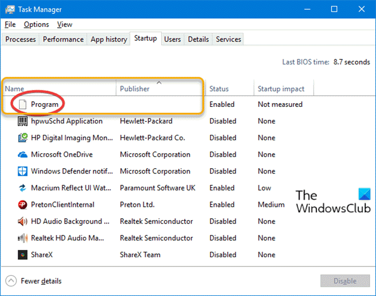Sort by Status column header
This screenshot has width=376, height=296.
point(219,89)
